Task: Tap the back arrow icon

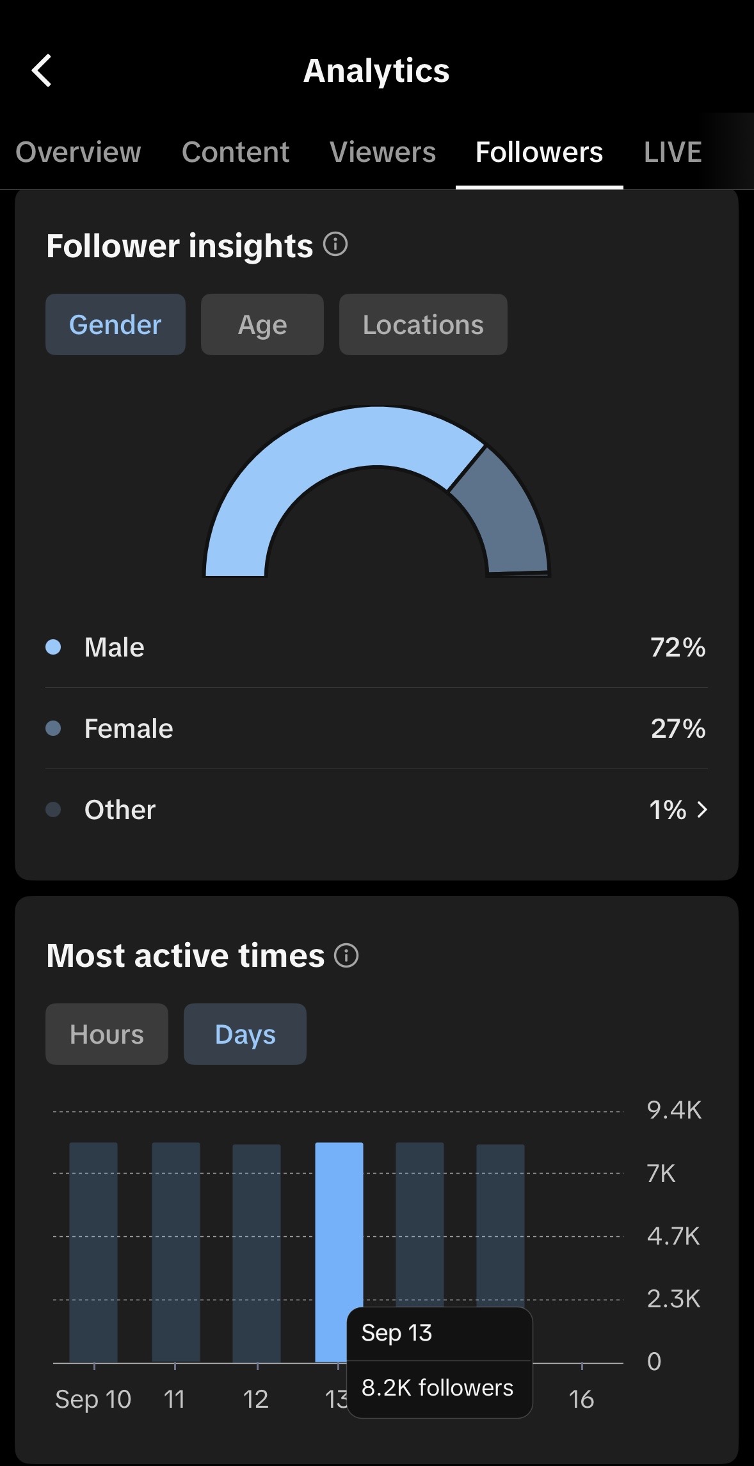Action: (42, 70)
